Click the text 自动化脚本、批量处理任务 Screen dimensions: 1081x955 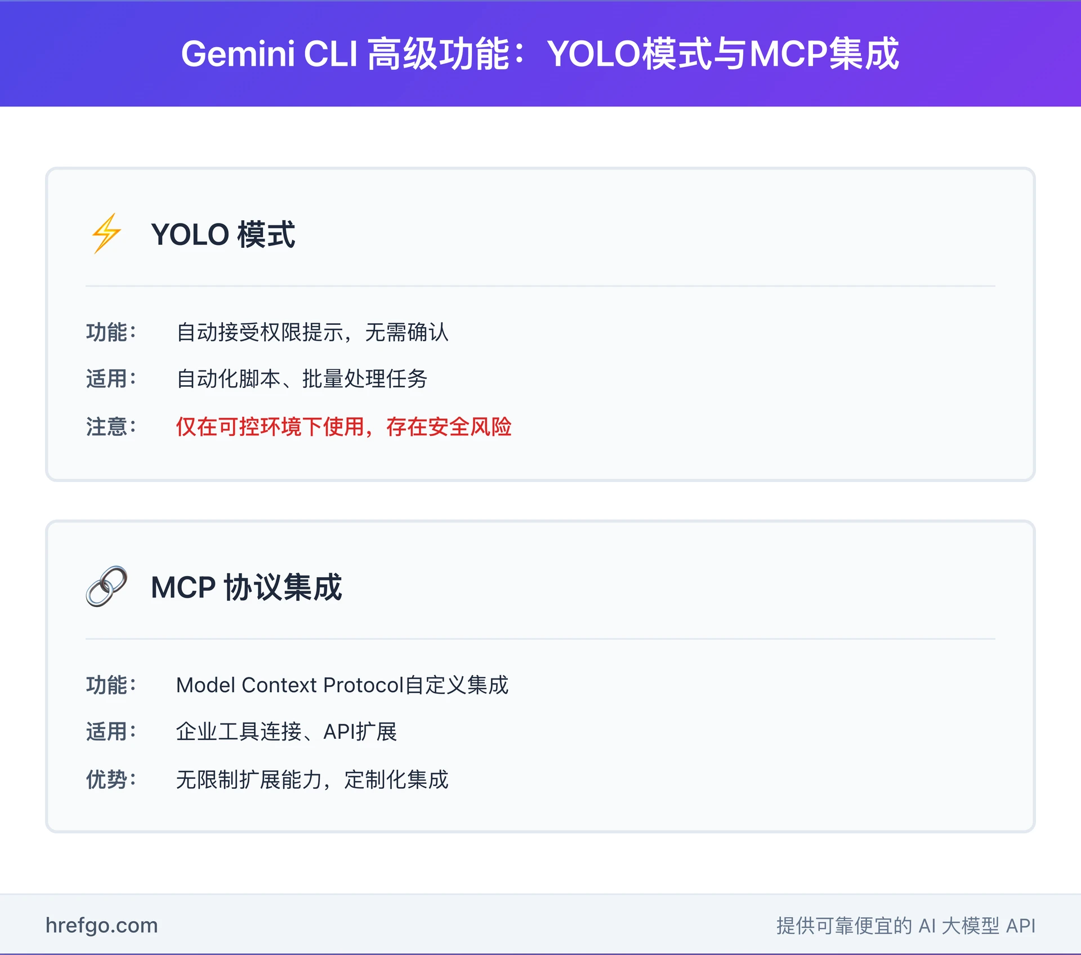click(302, 378)
